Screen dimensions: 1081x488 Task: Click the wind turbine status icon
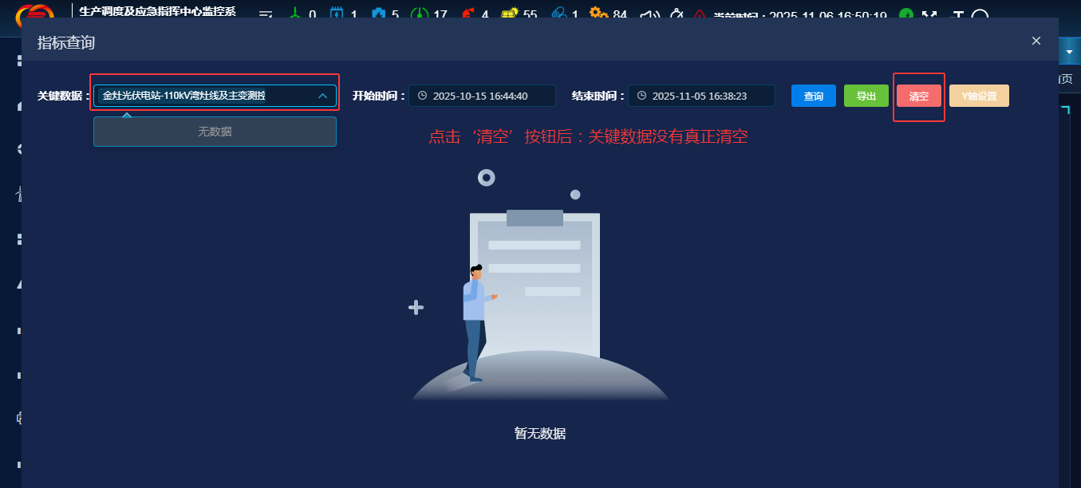tap(294, 14)
